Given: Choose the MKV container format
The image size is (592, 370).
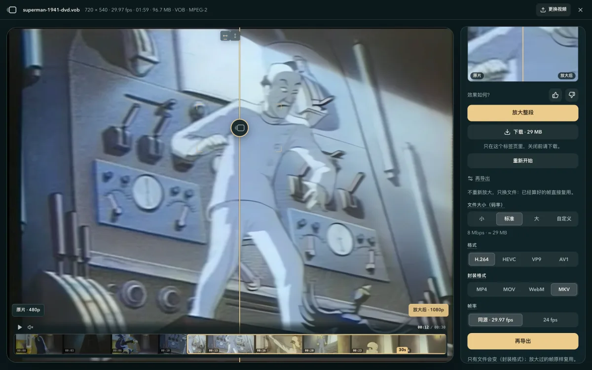Looking at the screenshot, I should 564,290.
